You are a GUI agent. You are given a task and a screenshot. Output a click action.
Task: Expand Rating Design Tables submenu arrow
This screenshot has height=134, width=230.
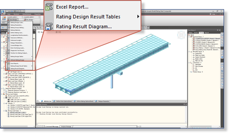coord(32,56)
